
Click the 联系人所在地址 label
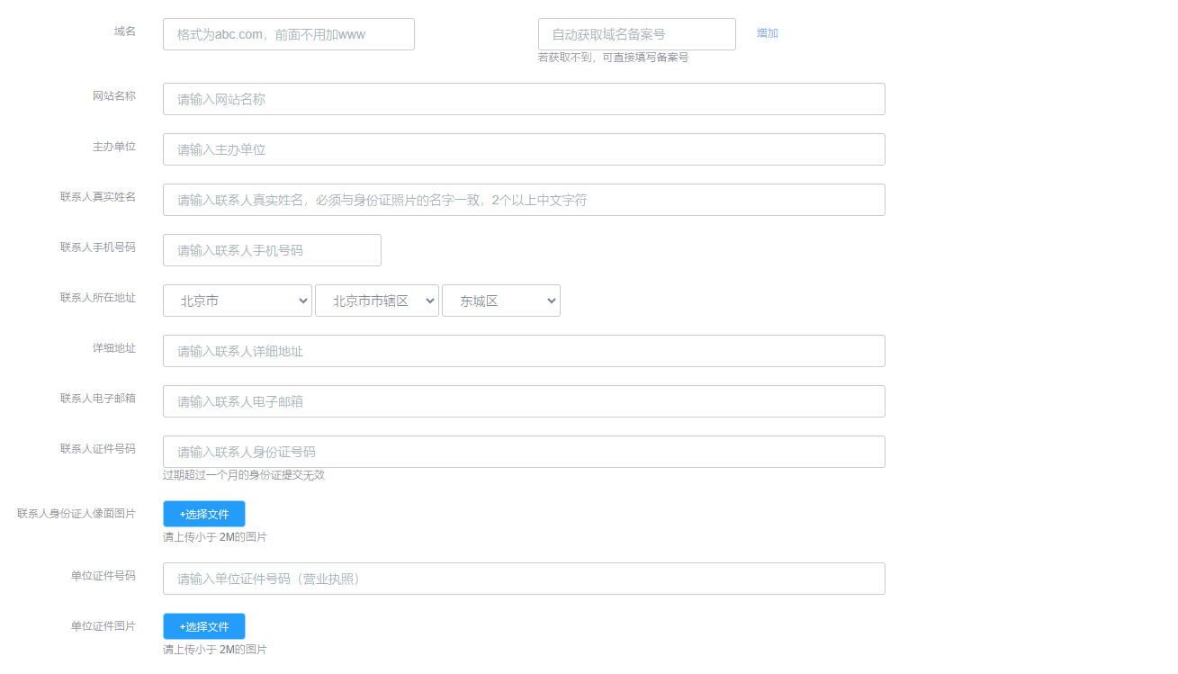pyautogui.click(x=98, y=297)
